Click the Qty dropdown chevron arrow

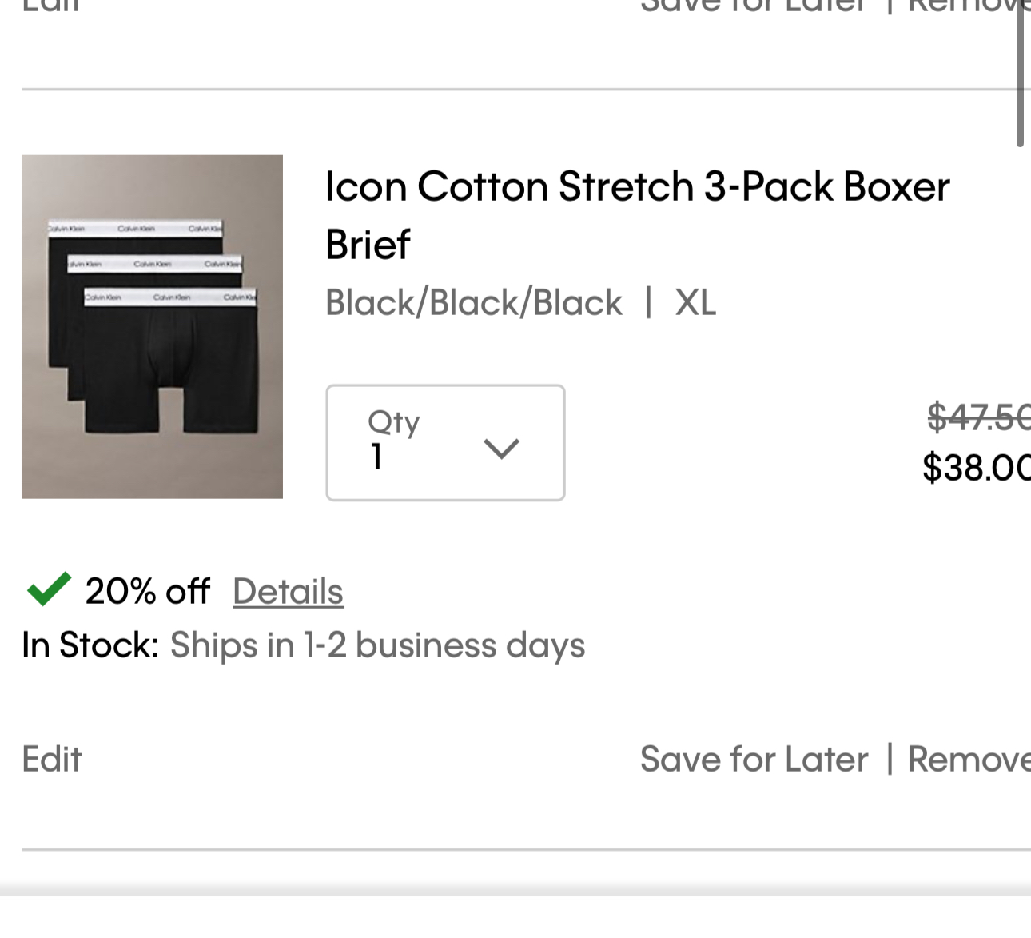coord(502,449)
